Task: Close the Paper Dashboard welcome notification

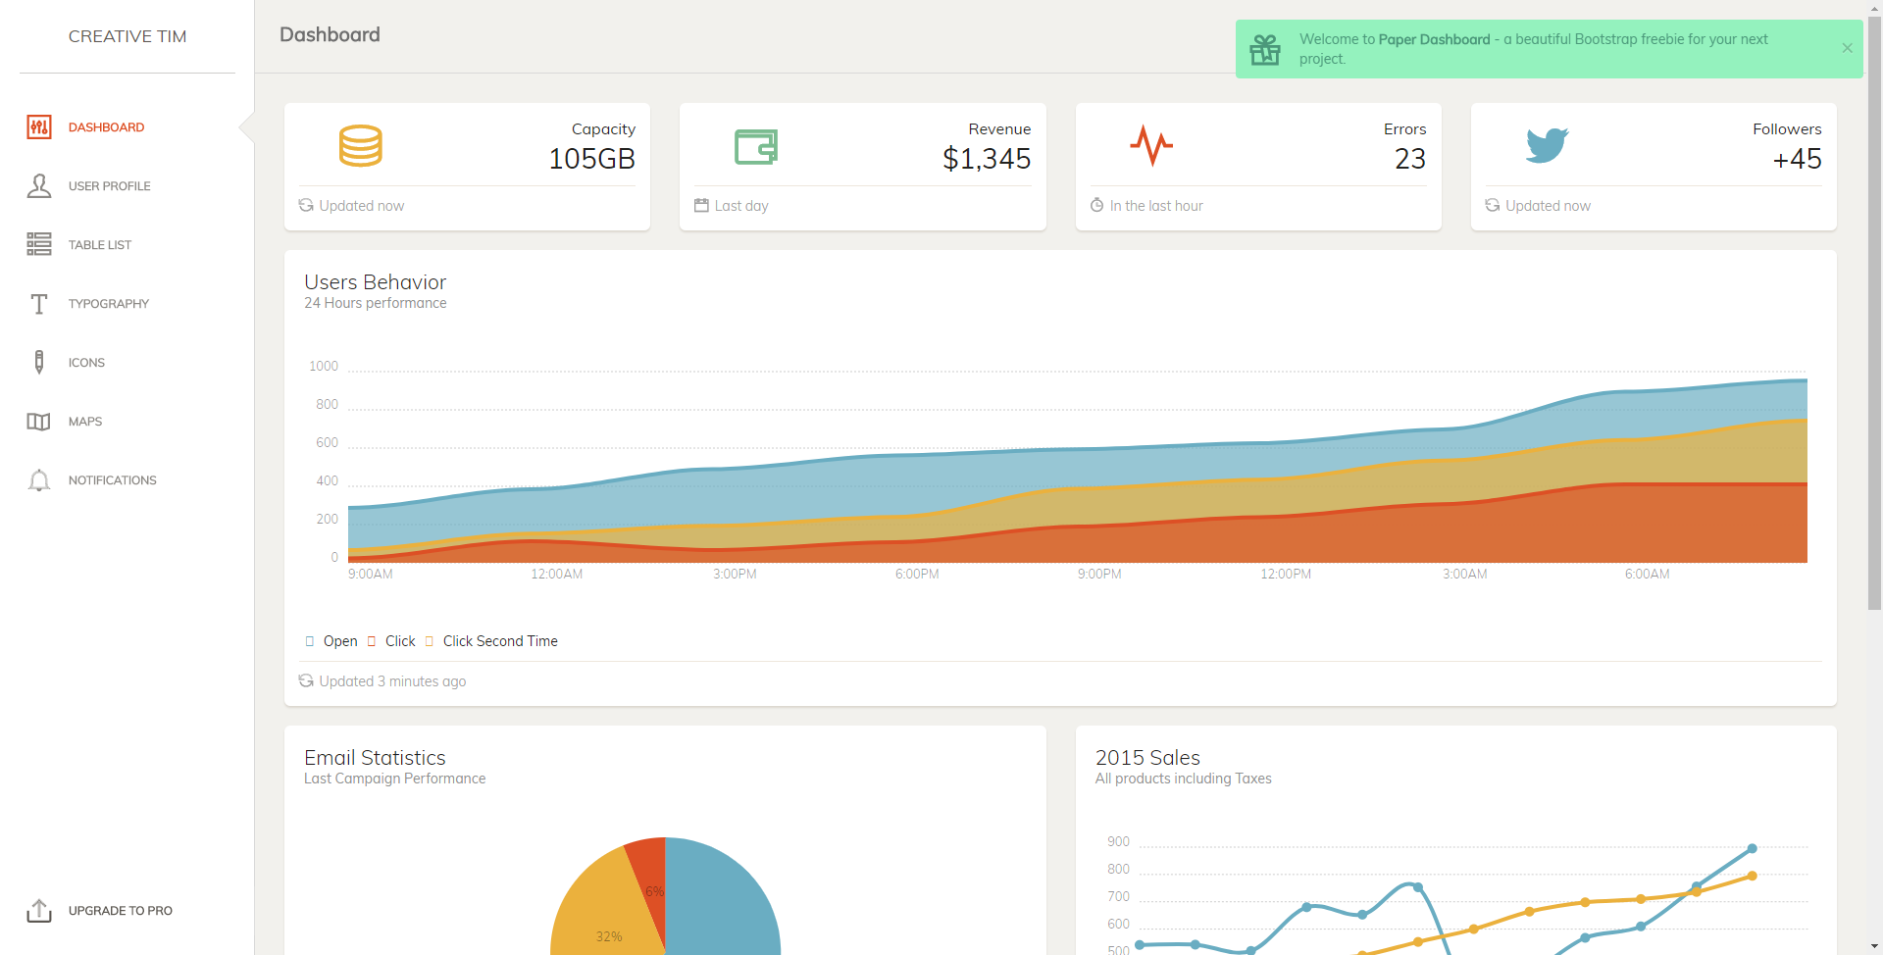Action: tap(1847, 48)
